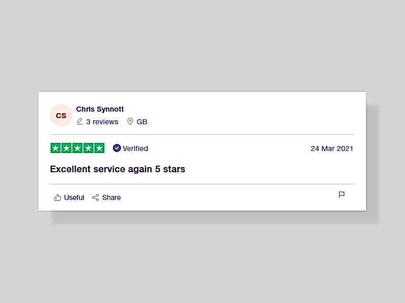Flag this review with the flag icon
Image resolution: width=405 pixels, height=303 pixels.
click(341, 194)
